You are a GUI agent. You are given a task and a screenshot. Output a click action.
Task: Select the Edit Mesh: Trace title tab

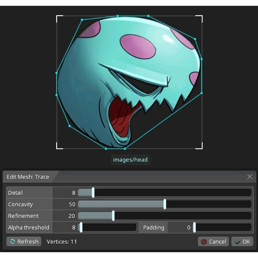[28, 177]
